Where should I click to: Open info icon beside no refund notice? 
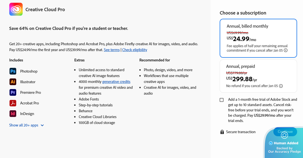coord(281,86)
